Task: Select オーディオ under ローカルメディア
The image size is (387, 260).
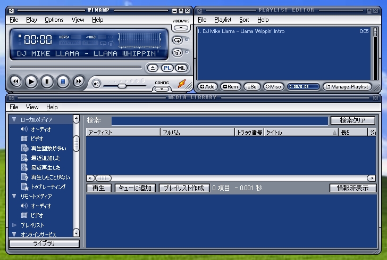Action: [x=41, y=129]
